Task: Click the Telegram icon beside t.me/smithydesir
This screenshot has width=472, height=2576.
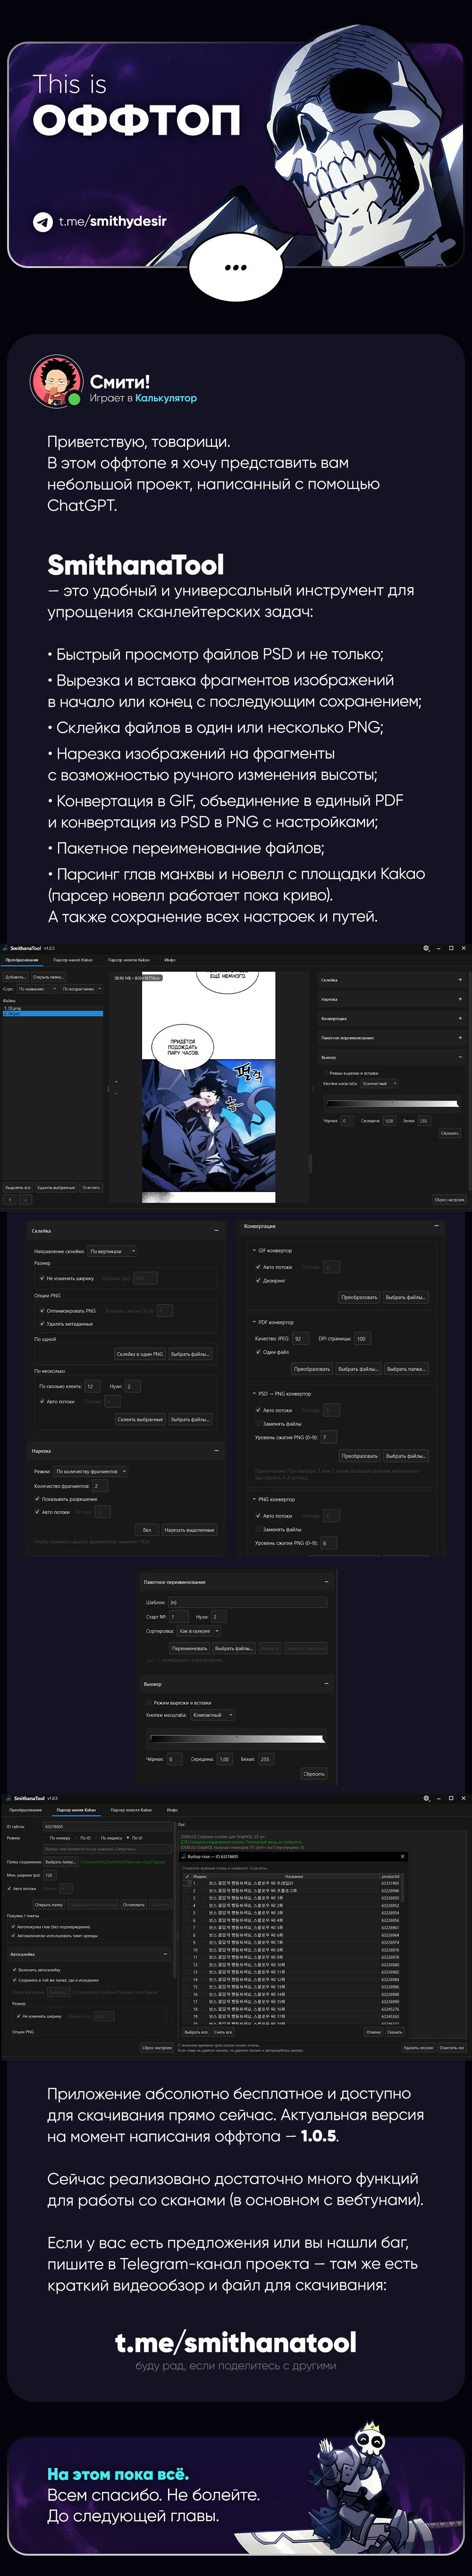Action: pos(43,222)
